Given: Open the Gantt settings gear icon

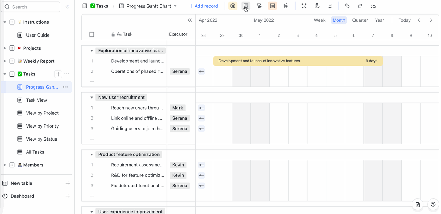Looking at the screenshot, I should tap(233, 6).
